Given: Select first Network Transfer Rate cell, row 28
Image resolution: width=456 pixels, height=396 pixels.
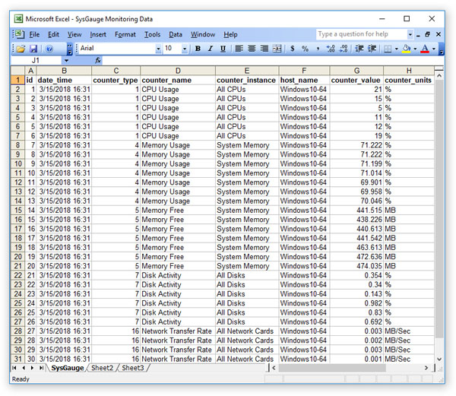Looking at the screenshot, I should pos(178,331).
